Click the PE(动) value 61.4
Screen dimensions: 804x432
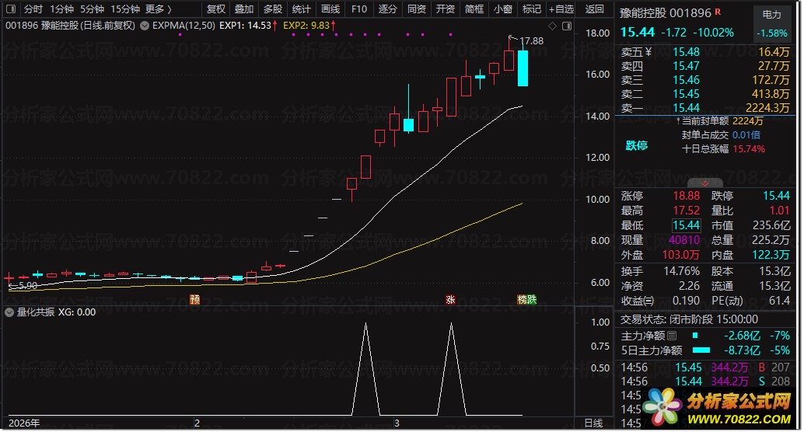[x=779, y=301]
